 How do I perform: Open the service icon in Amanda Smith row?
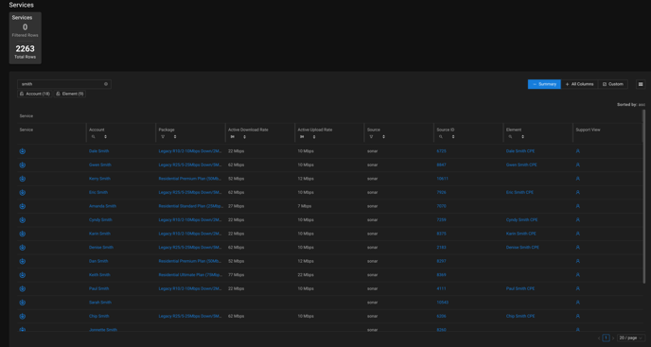(x=23, y=206)
